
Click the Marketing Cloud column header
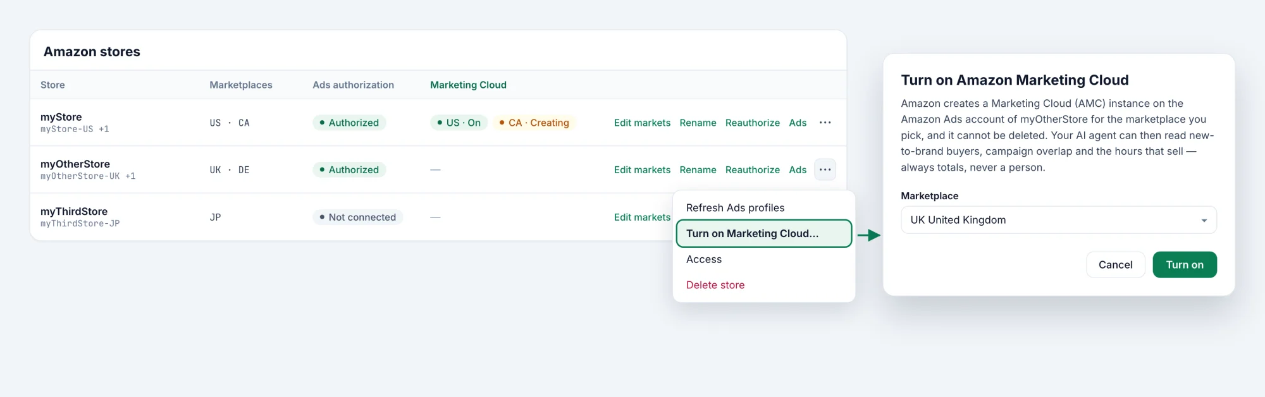tap(468, 85)
